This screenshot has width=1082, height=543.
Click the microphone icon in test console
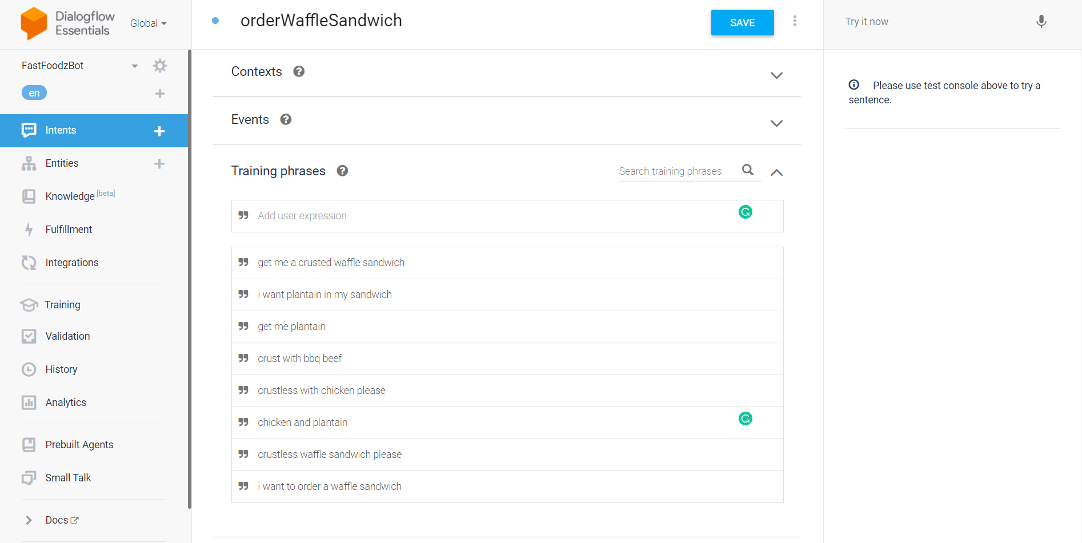(1041, 22)
